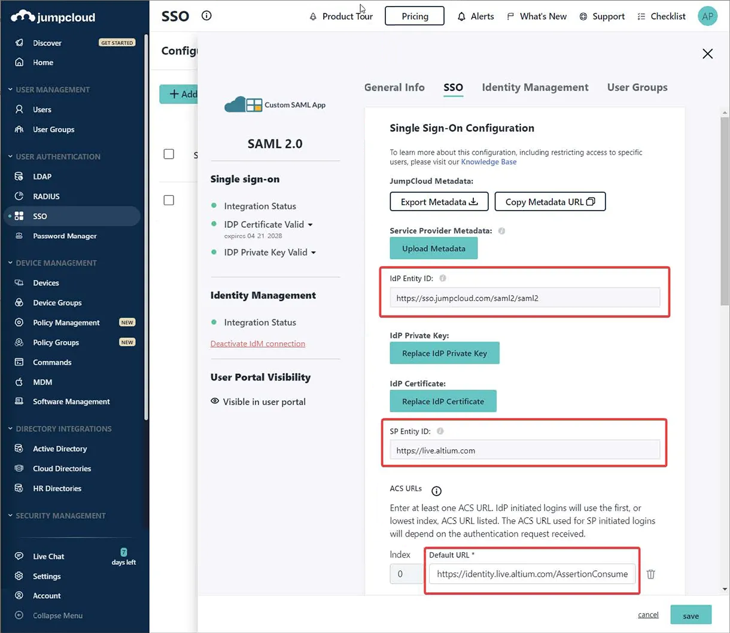Switch to the General Info tab

tap(394, 87)
